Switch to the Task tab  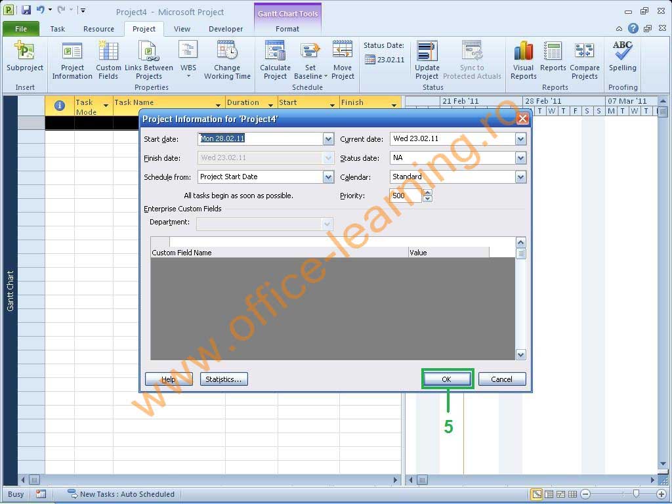tap(58, 29)
